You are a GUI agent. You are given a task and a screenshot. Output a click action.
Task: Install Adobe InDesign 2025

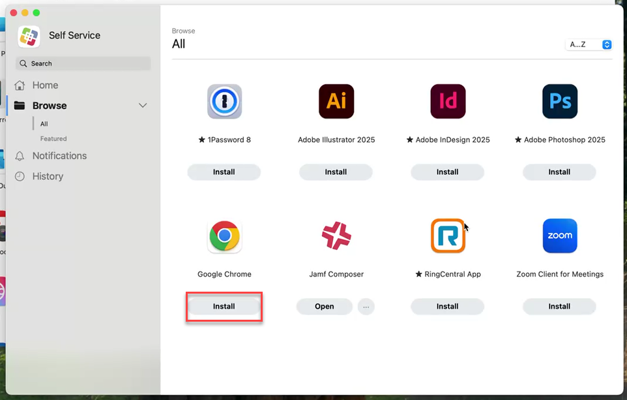pyautogui.click(x=448, y=172)
